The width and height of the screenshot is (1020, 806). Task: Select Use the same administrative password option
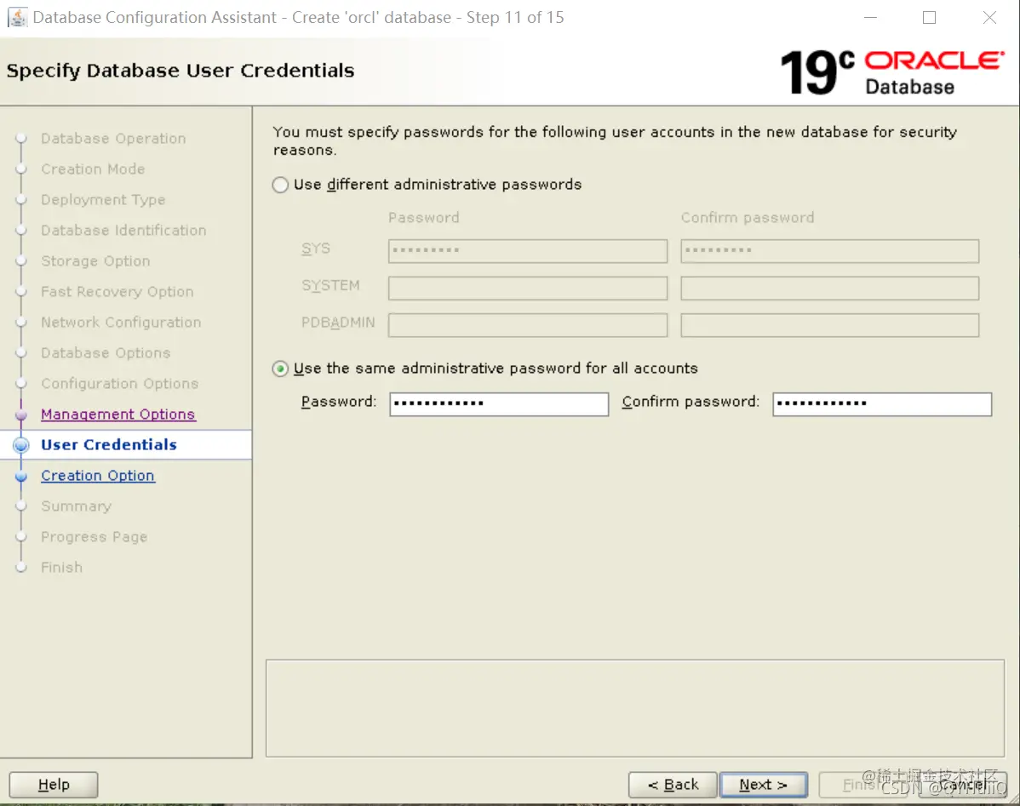[x=280, y=369]
